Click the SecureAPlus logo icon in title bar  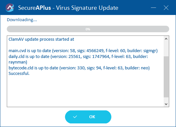pyautogui.click(x=10, y=8)
